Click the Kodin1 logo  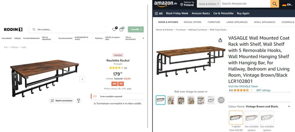13,29
